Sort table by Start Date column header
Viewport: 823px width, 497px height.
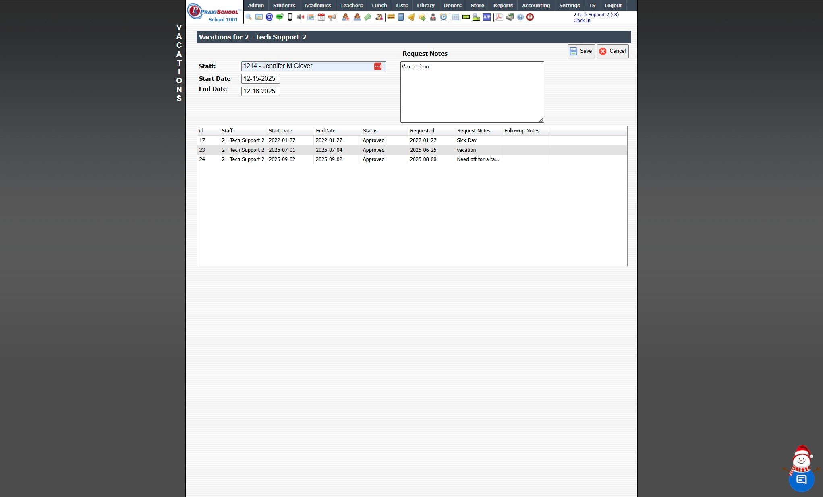[280, 131]
